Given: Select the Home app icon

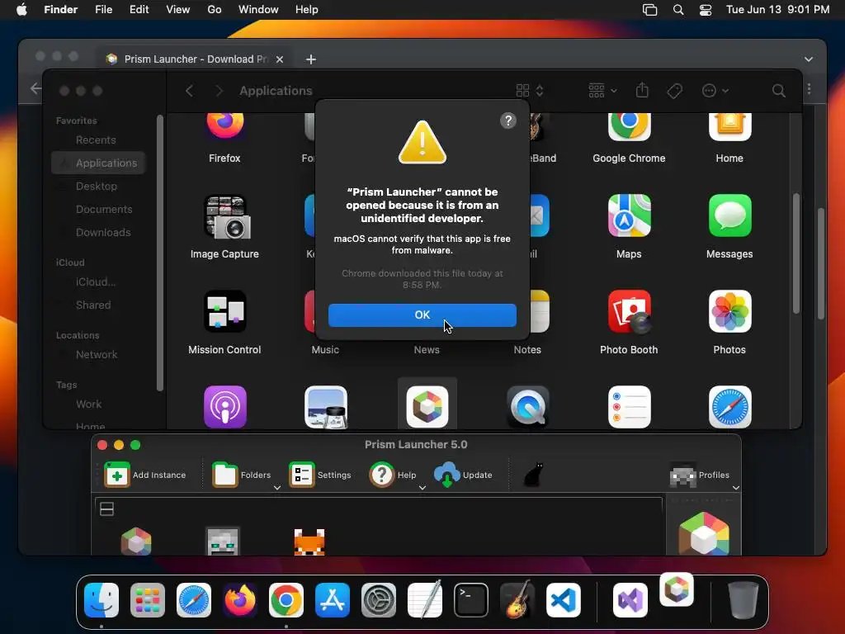Looking at the screenshot, I should click(729, 125).
